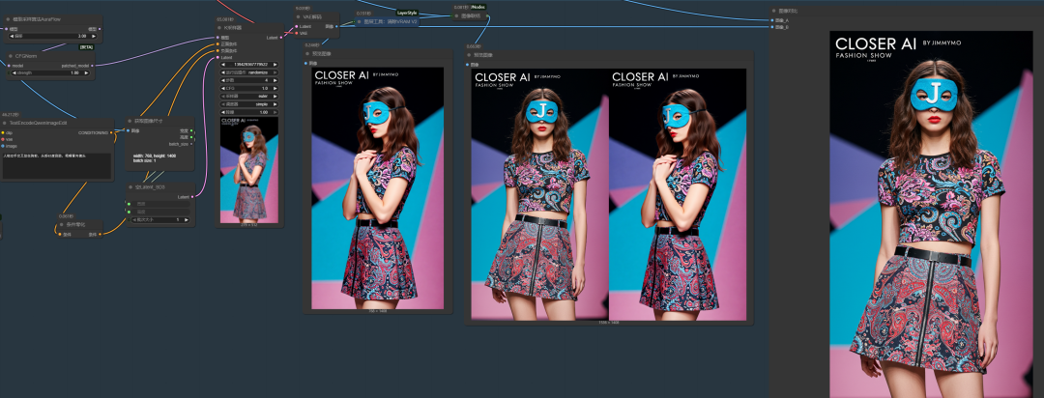This screenshot has height=398, width=1044.
Task: Click the clip input port on TextEncodeQwenImageEdit
Action: (x=3, y=132)
